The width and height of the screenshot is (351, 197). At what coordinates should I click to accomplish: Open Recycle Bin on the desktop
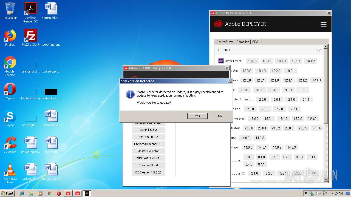10,11
